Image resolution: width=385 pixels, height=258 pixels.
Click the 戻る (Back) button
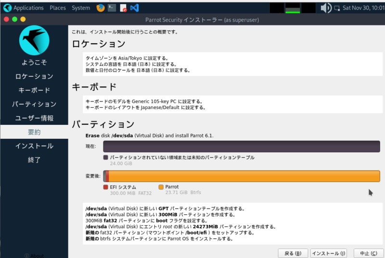293,253
